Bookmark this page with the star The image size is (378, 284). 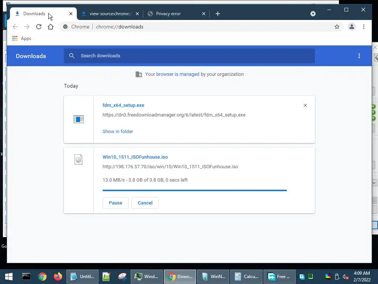click(x=337, y=27)
